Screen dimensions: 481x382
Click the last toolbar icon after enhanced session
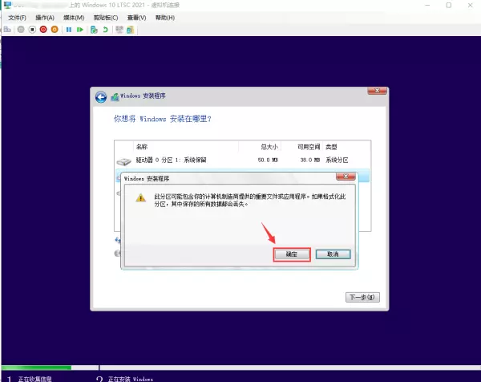pos(130,30)
